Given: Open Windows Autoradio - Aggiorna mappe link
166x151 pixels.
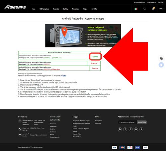Looking at the screenshot, I should click(x=81, y=125).
